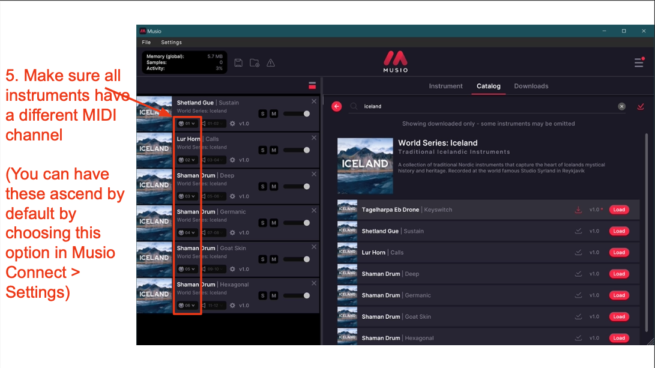The width and height of the screenshot is (655, 368).
Task: Open settings gear for Shaman Drum Germanic
Action: (x=233, y=233)
